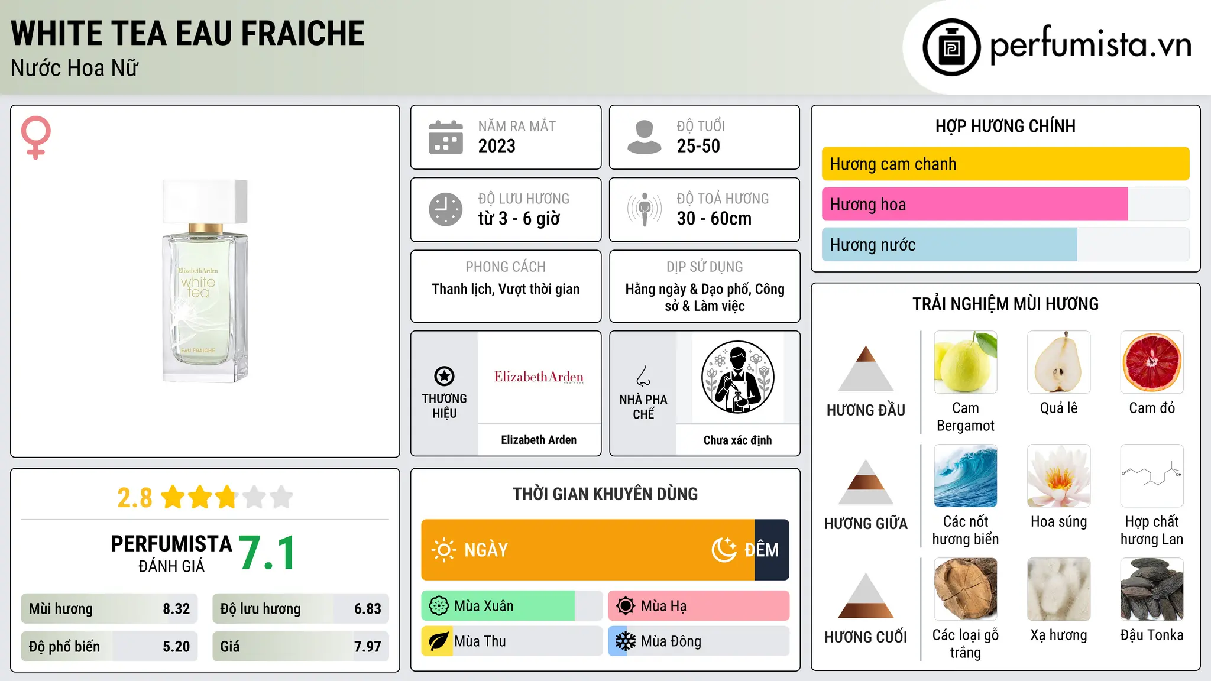Click the Quả lê pear note image
1211x681 pixels.
[1059, 362]
